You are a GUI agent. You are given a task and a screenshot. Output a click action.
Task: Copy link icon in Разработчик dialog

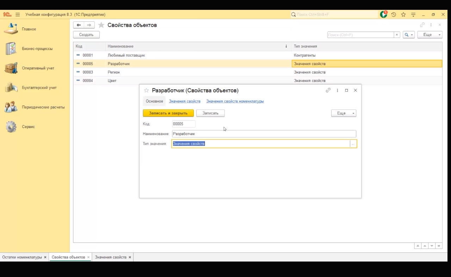click(x=328, y=90)
